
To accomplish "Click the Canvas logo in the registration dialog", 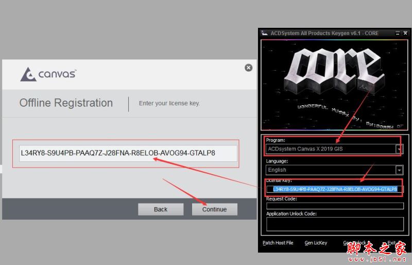I will pyautogui.click(x=48, y=74).
